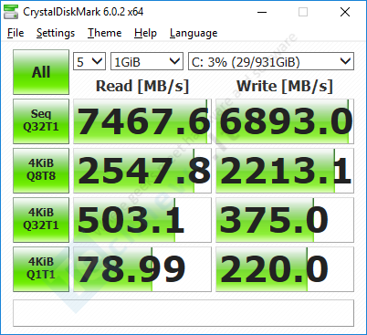367x335 pixels.
Task: Click the Seq write result 6893.0
Action: (x=285, y=121)
